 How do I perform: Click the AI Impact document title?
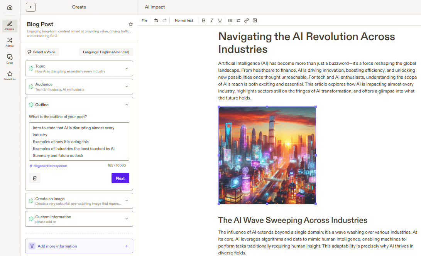coord(155,7)
